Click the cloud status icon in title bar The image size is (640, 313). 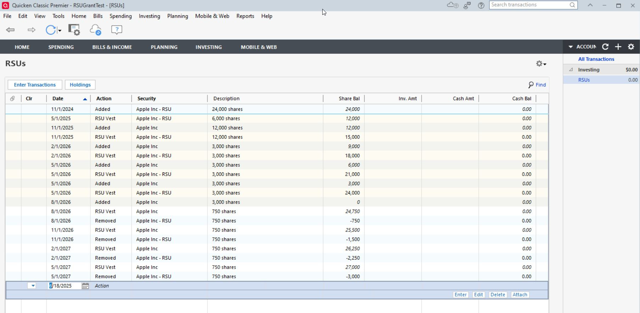tap(452, 5)
